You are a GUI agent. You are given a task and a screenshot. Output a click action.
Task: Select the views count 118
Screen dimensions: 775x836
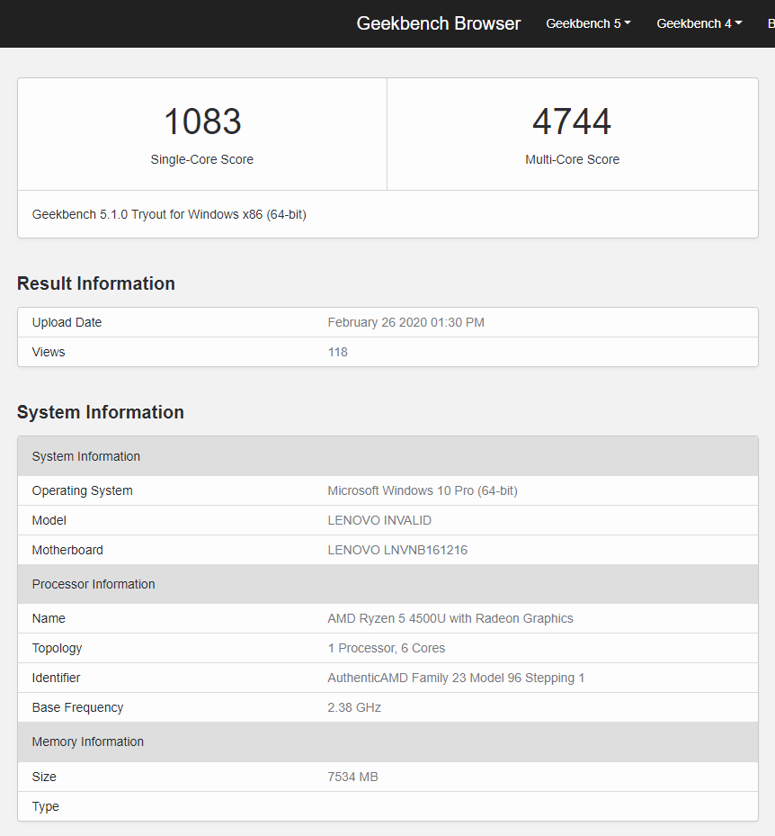pos(338,352)
